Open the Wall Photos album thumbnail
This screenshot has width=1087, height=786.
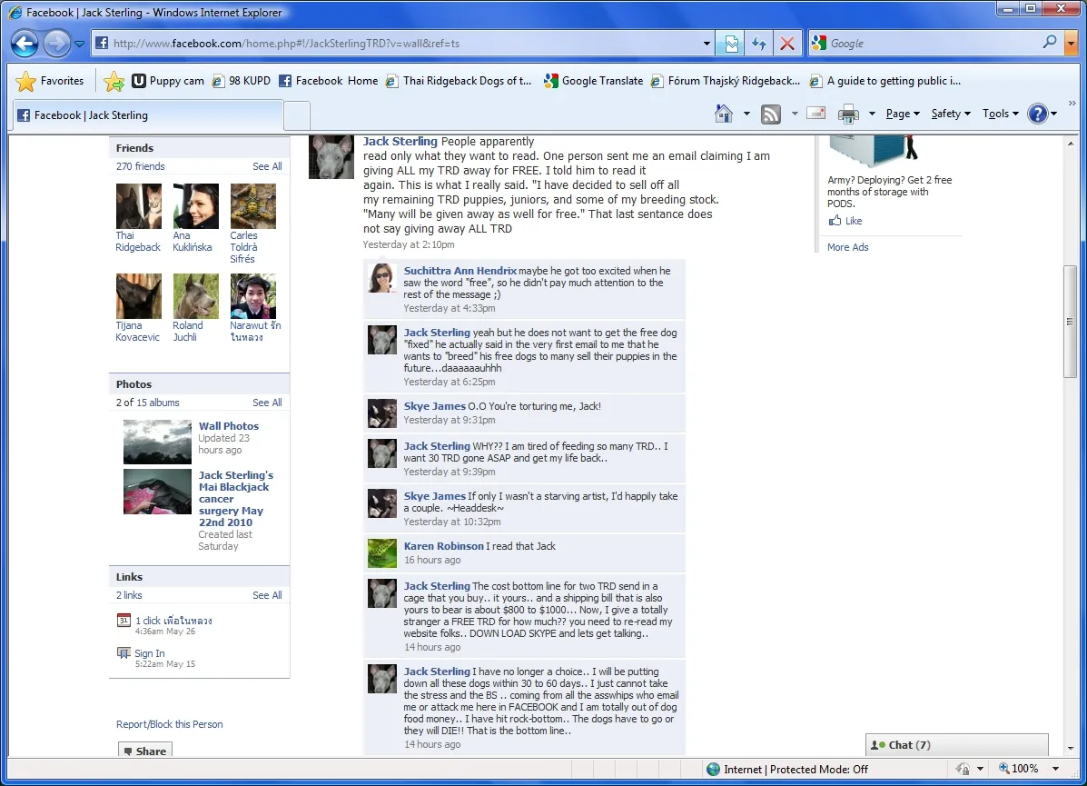click(x=157, y=442)
